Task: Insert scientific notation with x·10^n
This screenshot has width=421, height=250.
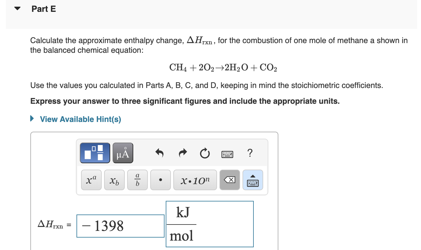Action: (195, 180)
